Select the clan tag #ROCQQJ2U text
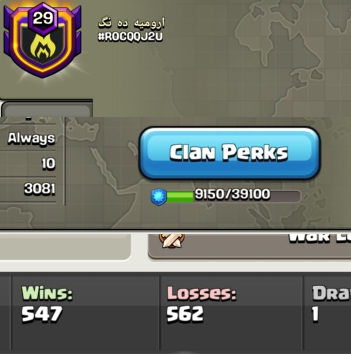351x354 pixels. click(x=130, y=37)
